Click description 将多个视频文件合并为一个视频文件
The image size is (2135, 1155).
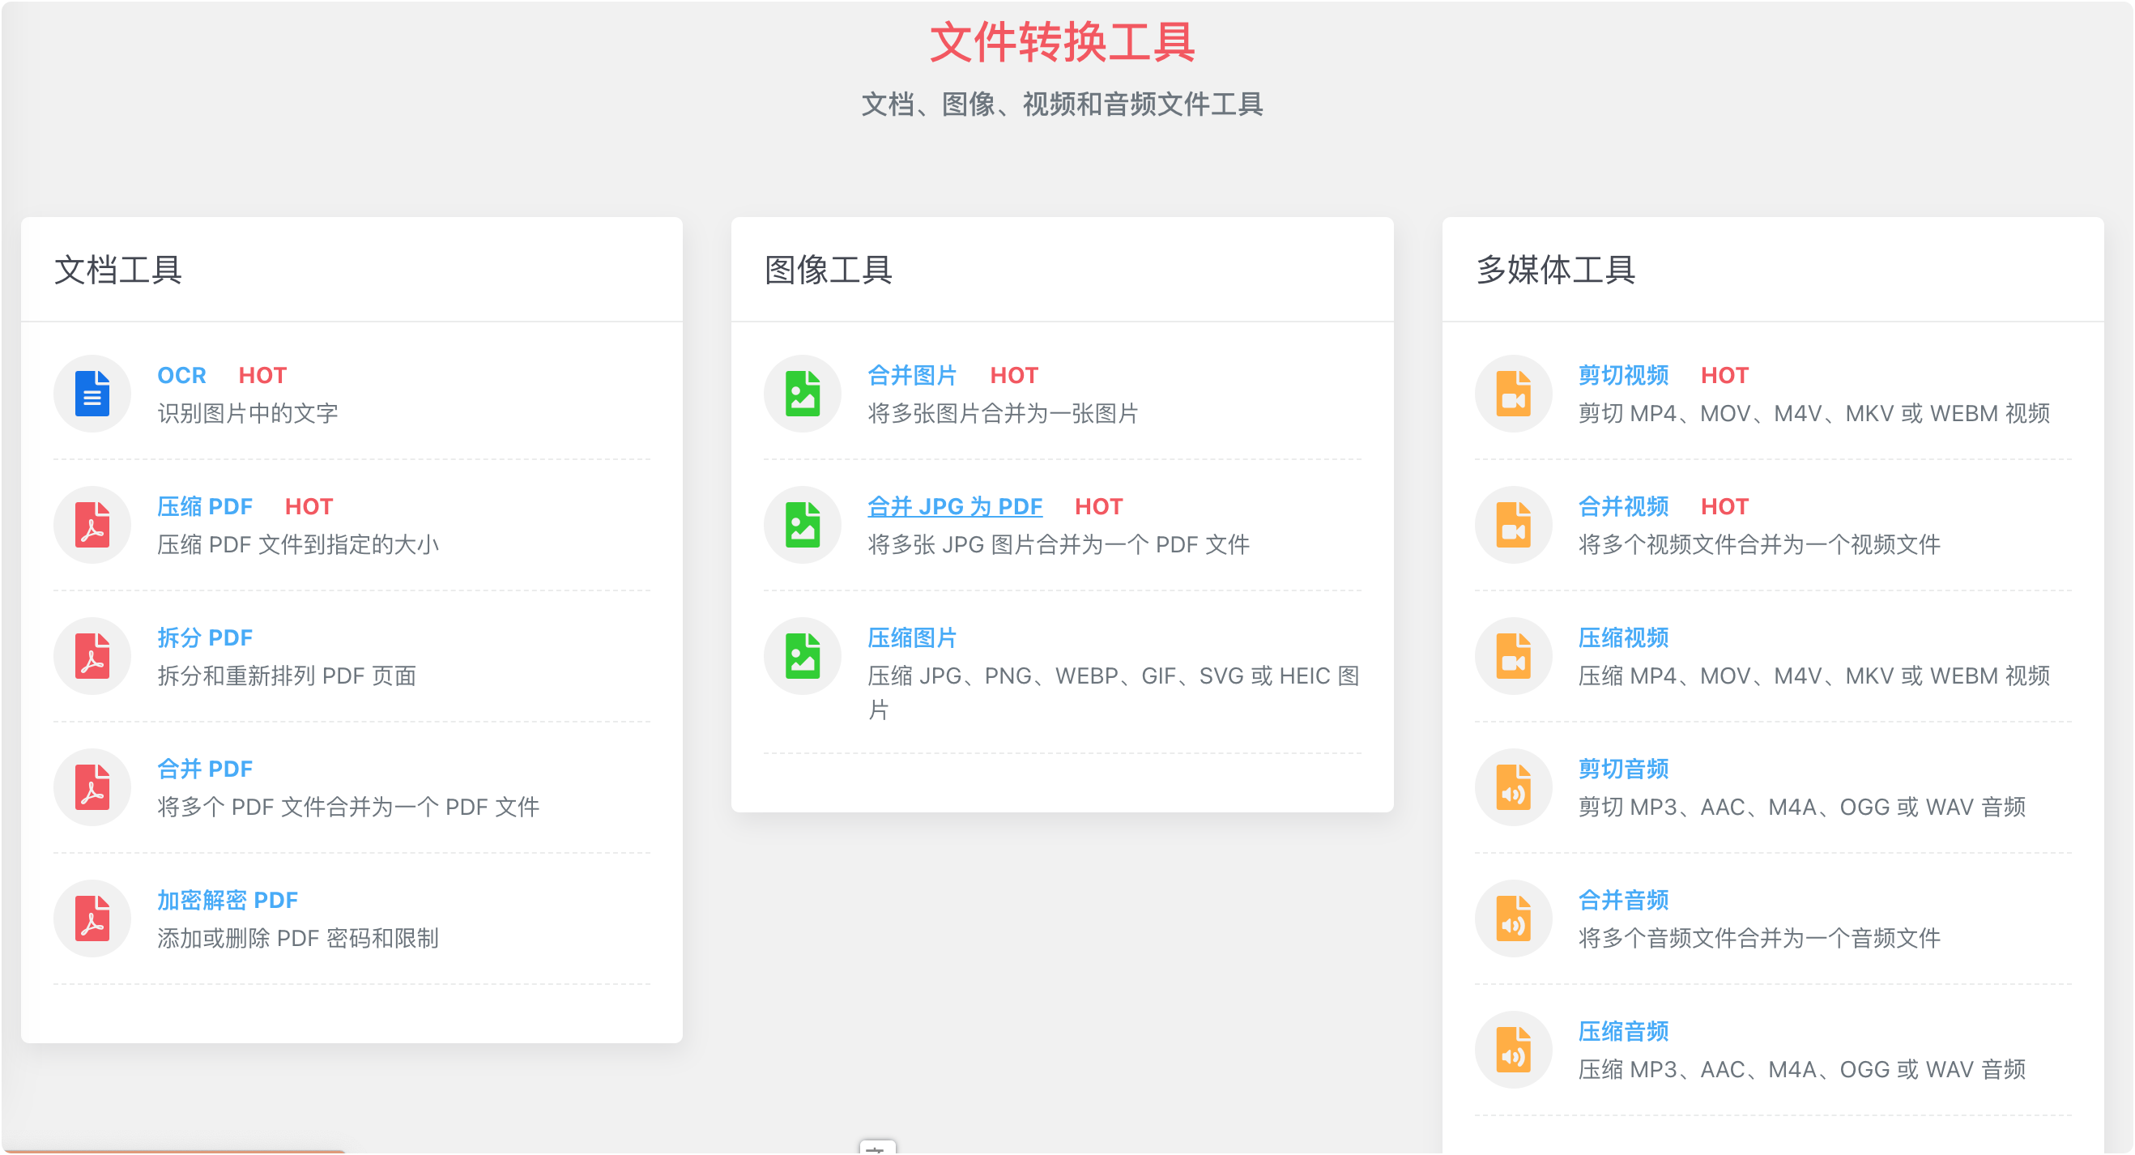click(x=1758, y=545)
